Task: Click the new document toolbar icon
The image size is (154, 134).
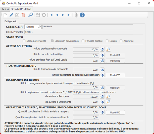Action: 5,15
